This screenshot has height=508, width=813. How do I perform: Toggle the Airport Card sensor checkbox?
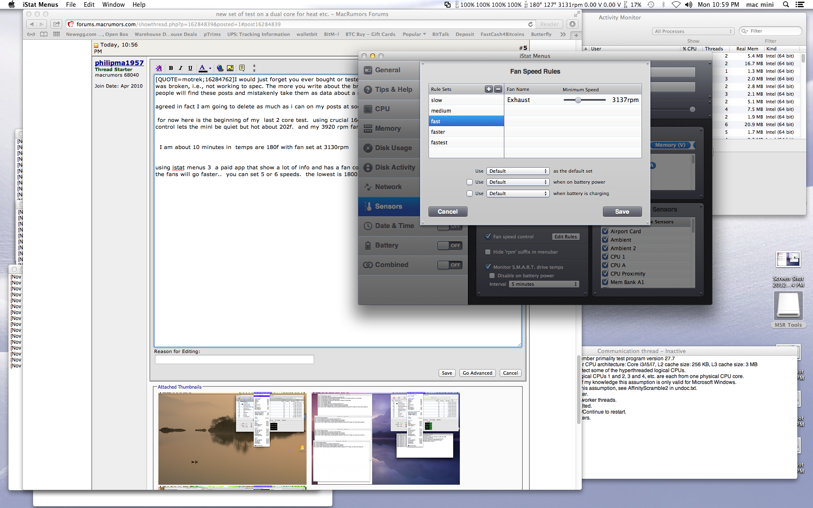605,231
